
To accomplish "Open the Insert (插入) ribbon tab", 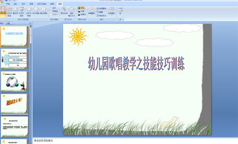I will (15, 4).
